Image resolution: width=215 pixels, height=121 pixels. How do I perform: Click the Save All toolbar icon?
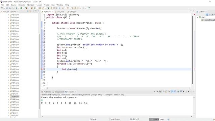tap(9, 8)
